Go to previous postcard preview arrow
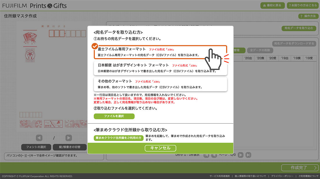This screenshot has width=320, height=179. pyautogui.click(x=39, y=138)
